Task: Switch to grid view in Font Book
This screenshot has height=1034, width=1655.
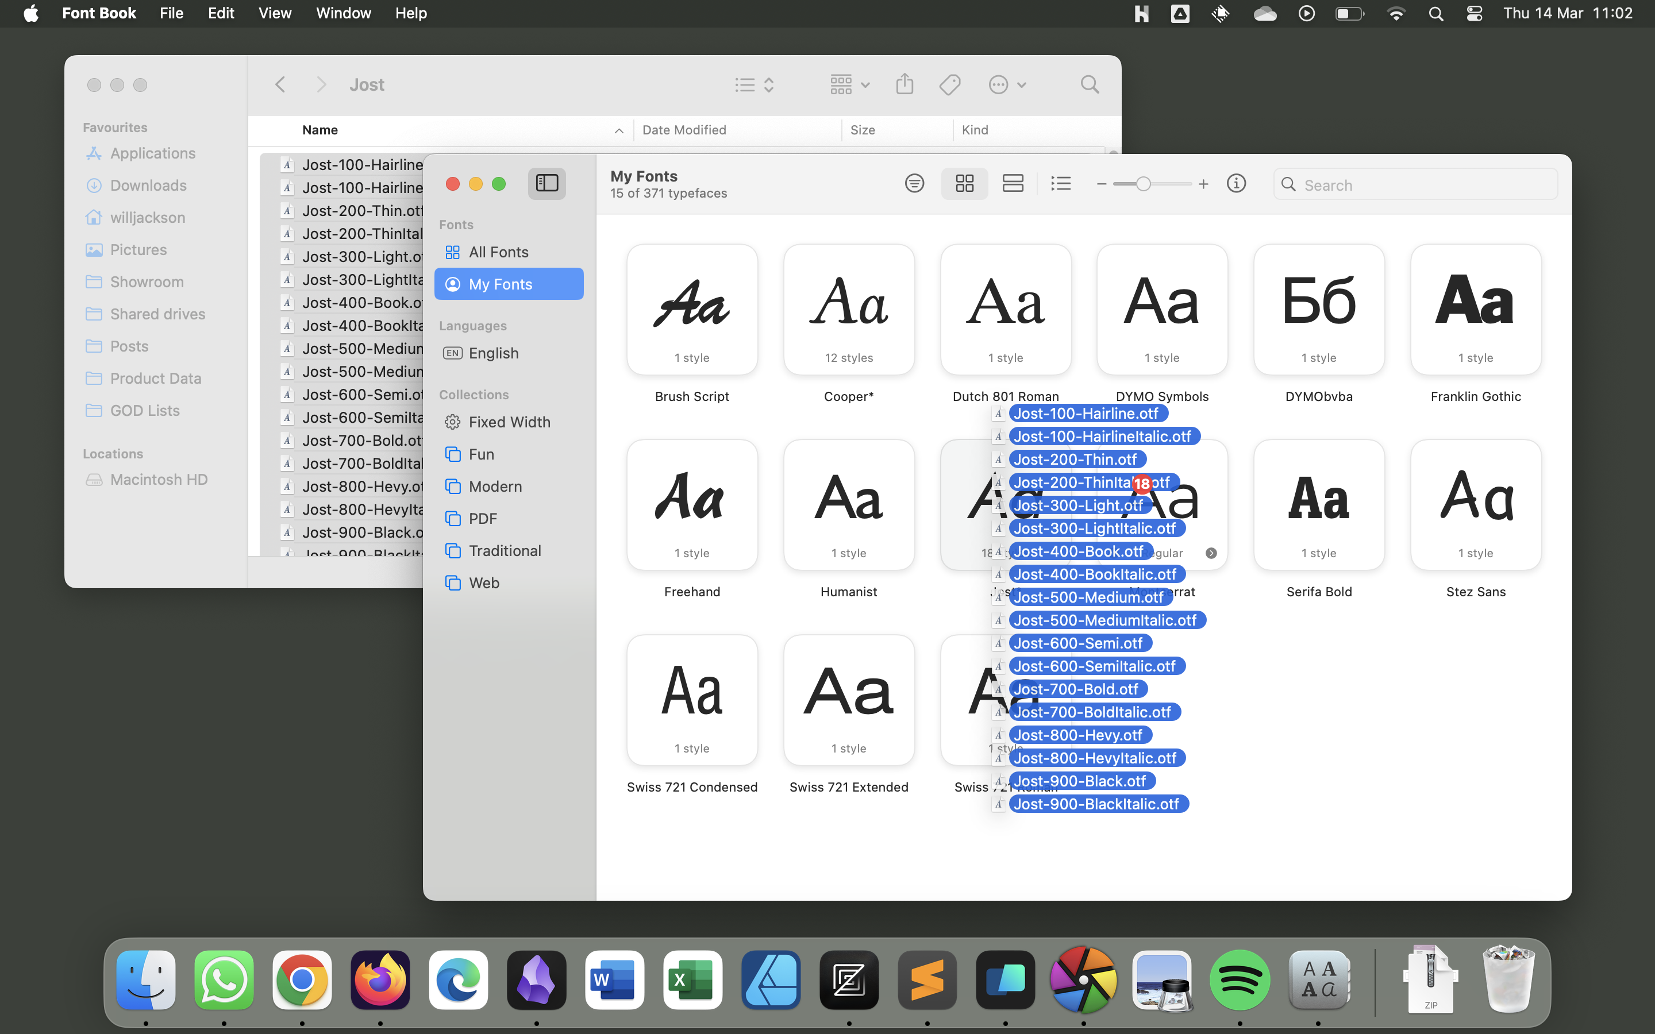Action: click(x=964, y=183)
